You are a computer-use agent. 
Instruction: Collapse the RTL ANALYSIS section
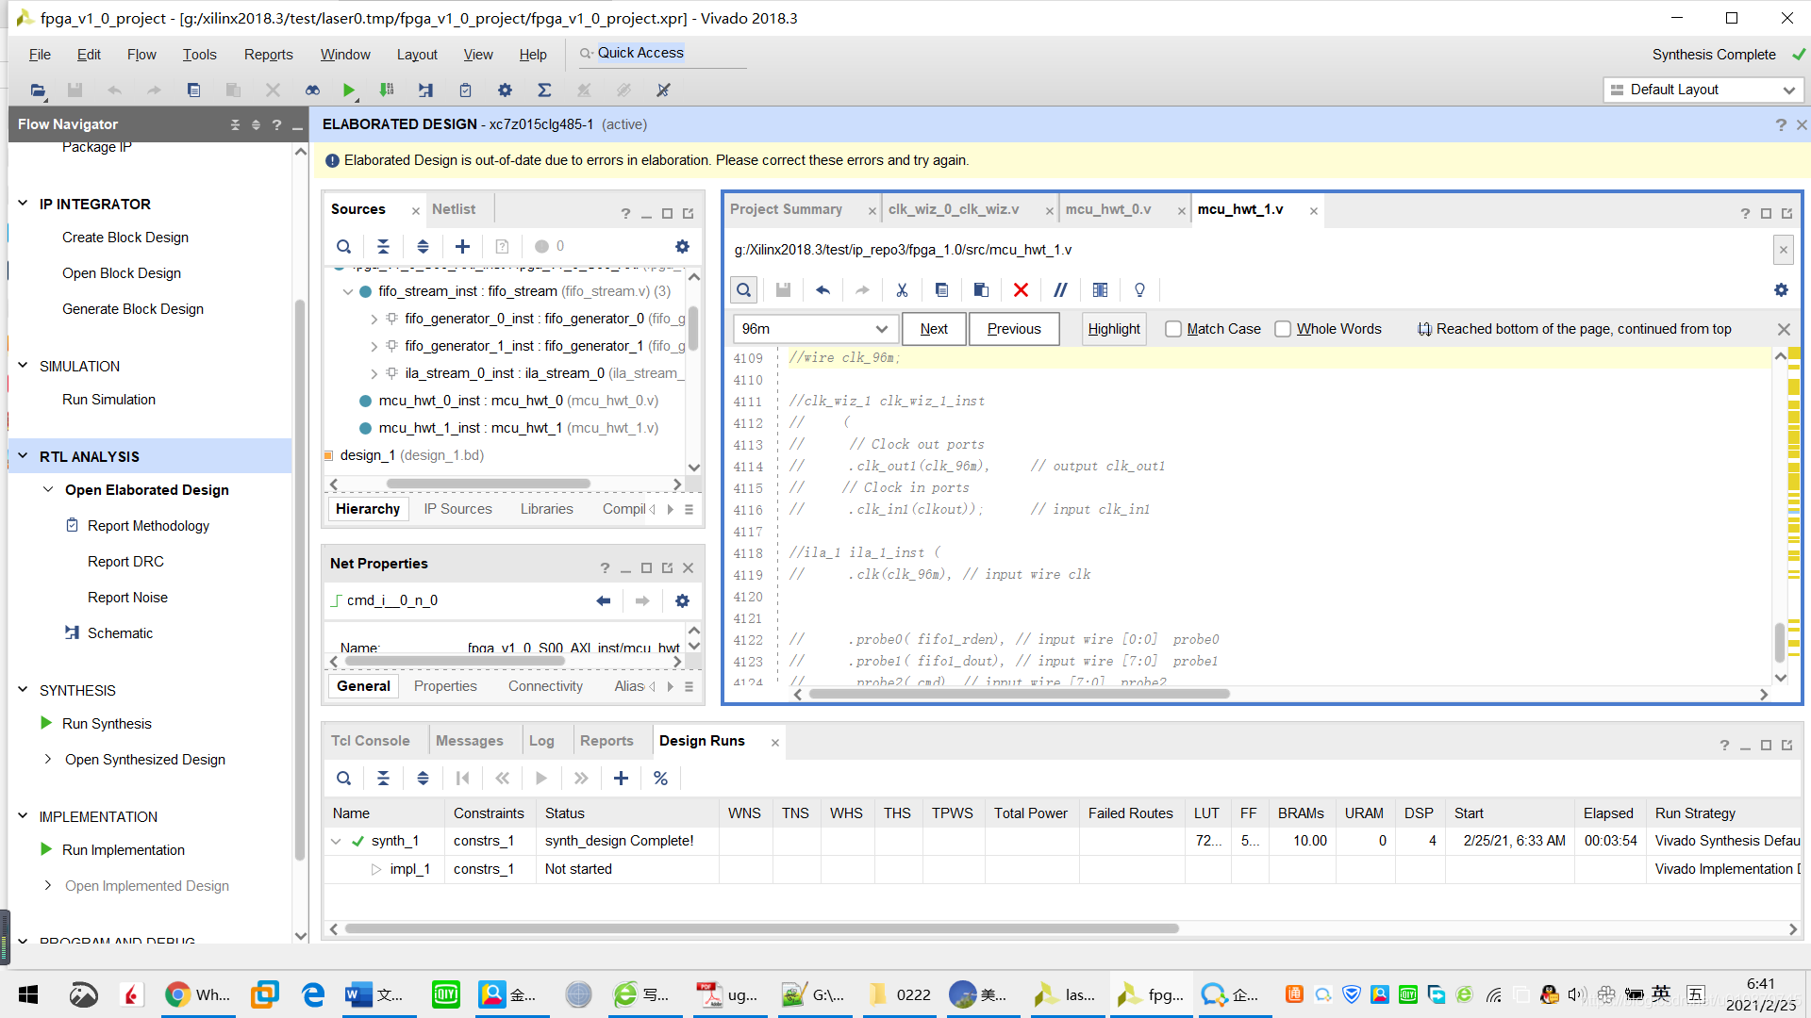pos(24,456)
